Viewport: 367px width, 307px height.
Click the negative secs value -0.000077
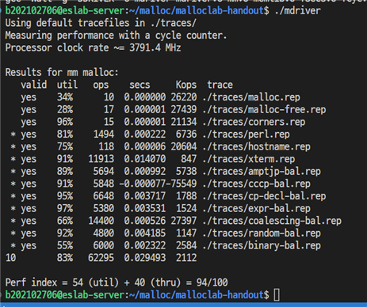coord(143,184)
